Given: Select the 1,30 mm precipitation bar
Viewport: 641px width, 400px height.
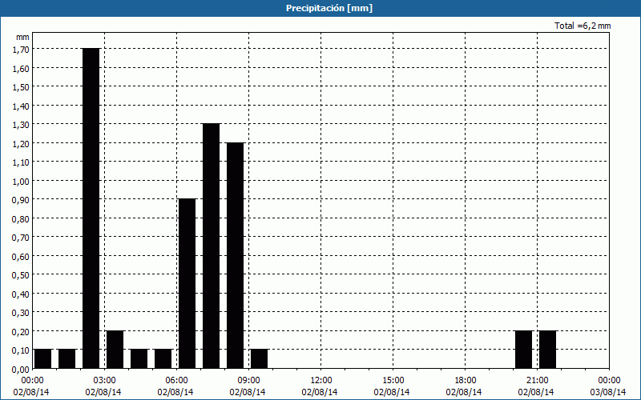Looking at the screenshot, I should click(x=212, y=246).
